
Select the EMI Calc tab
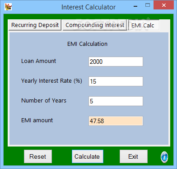(x=144, y=25)
